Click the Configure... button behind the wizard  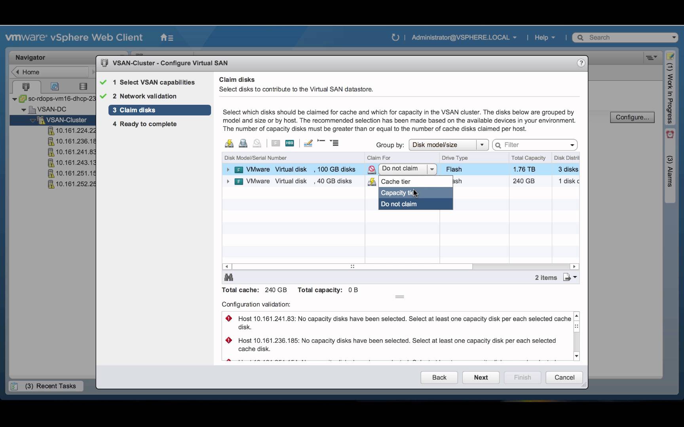coord(632,117)
